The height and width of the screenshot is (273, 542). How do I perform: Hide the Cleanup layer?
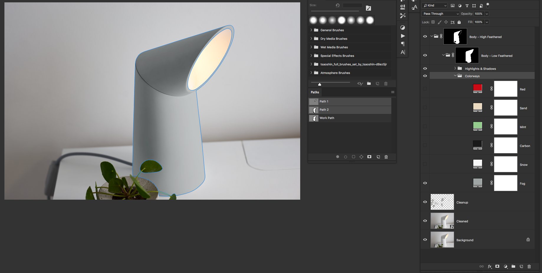425,202
